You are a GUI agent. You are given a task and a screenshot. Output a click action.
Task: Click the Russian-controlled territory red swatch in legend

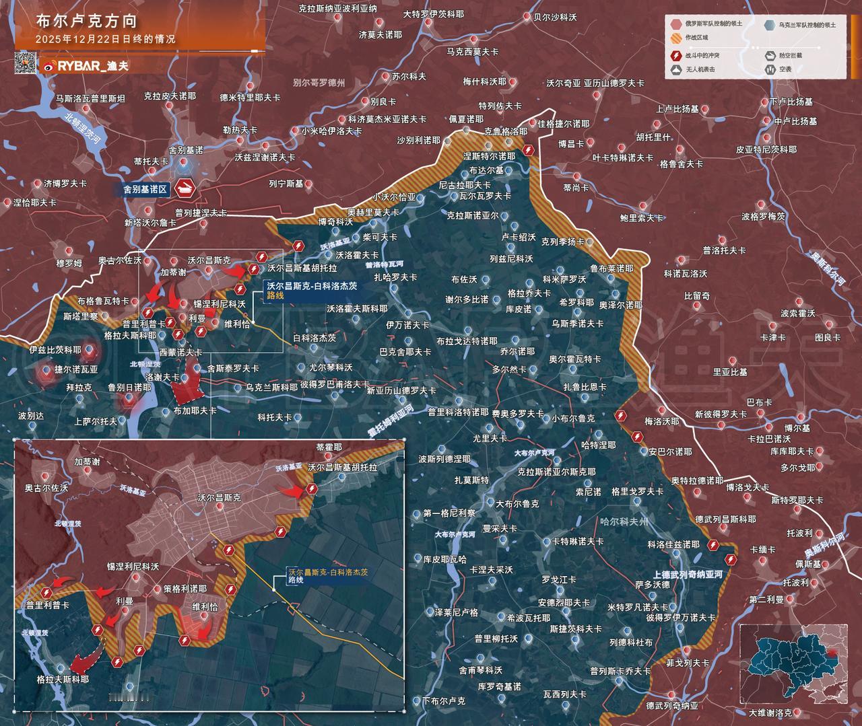pos(675,24)
